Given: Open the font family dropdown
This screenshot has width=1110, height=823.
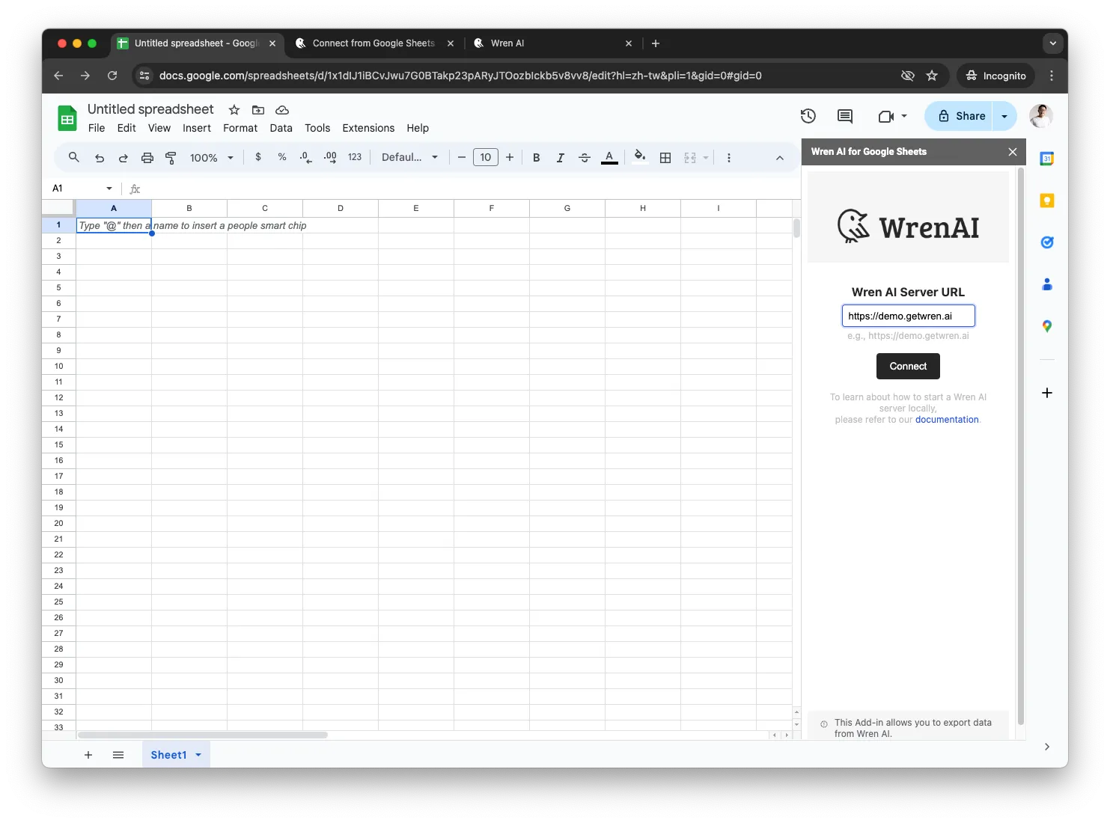Looking at the screenshot, I should 409,157.
